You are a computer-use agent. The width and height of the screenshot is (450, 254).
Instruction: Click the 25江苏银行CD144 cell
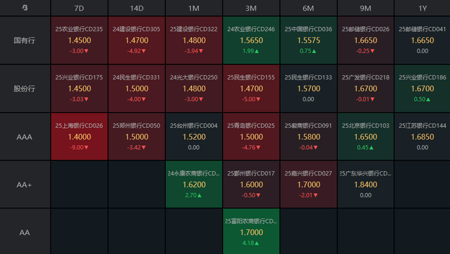[x=422, y=137]
